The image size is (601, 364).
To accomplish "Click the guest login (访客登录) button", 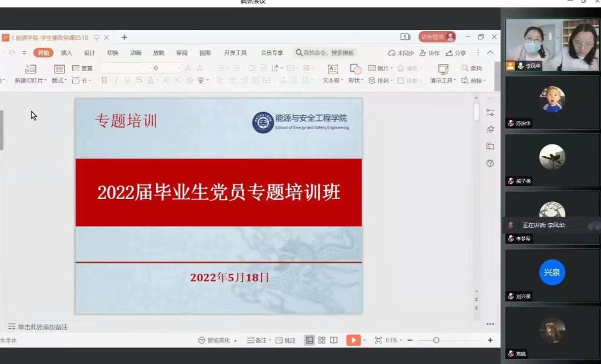I will click(437, 37).
